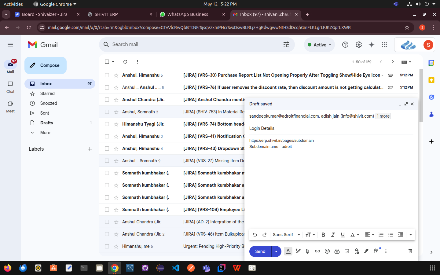Discard draft with the trash icon
Image resolution: width=440 pixels, height=275 pixels.
click(410, 251)
